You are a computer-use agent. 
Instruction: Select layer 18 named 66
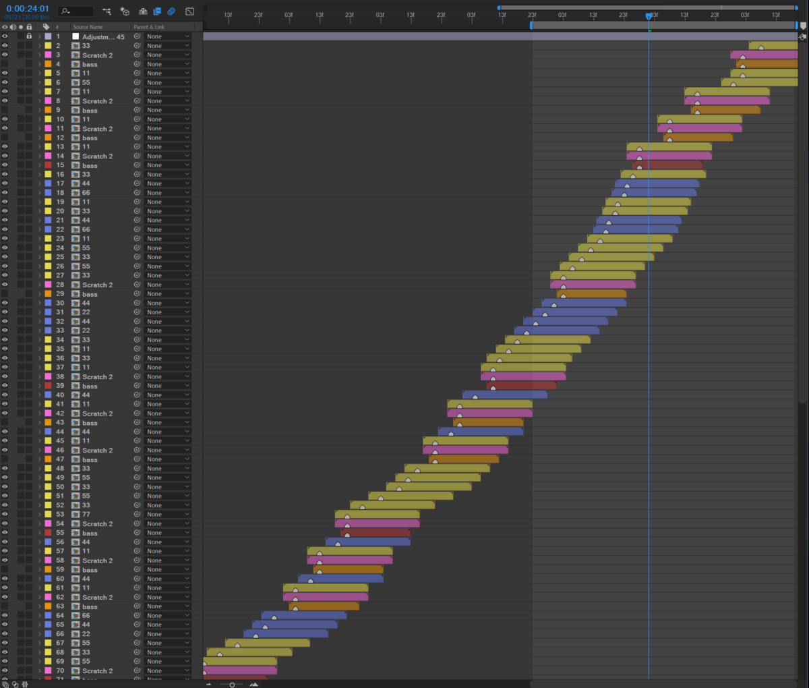(x=86, y=193)
